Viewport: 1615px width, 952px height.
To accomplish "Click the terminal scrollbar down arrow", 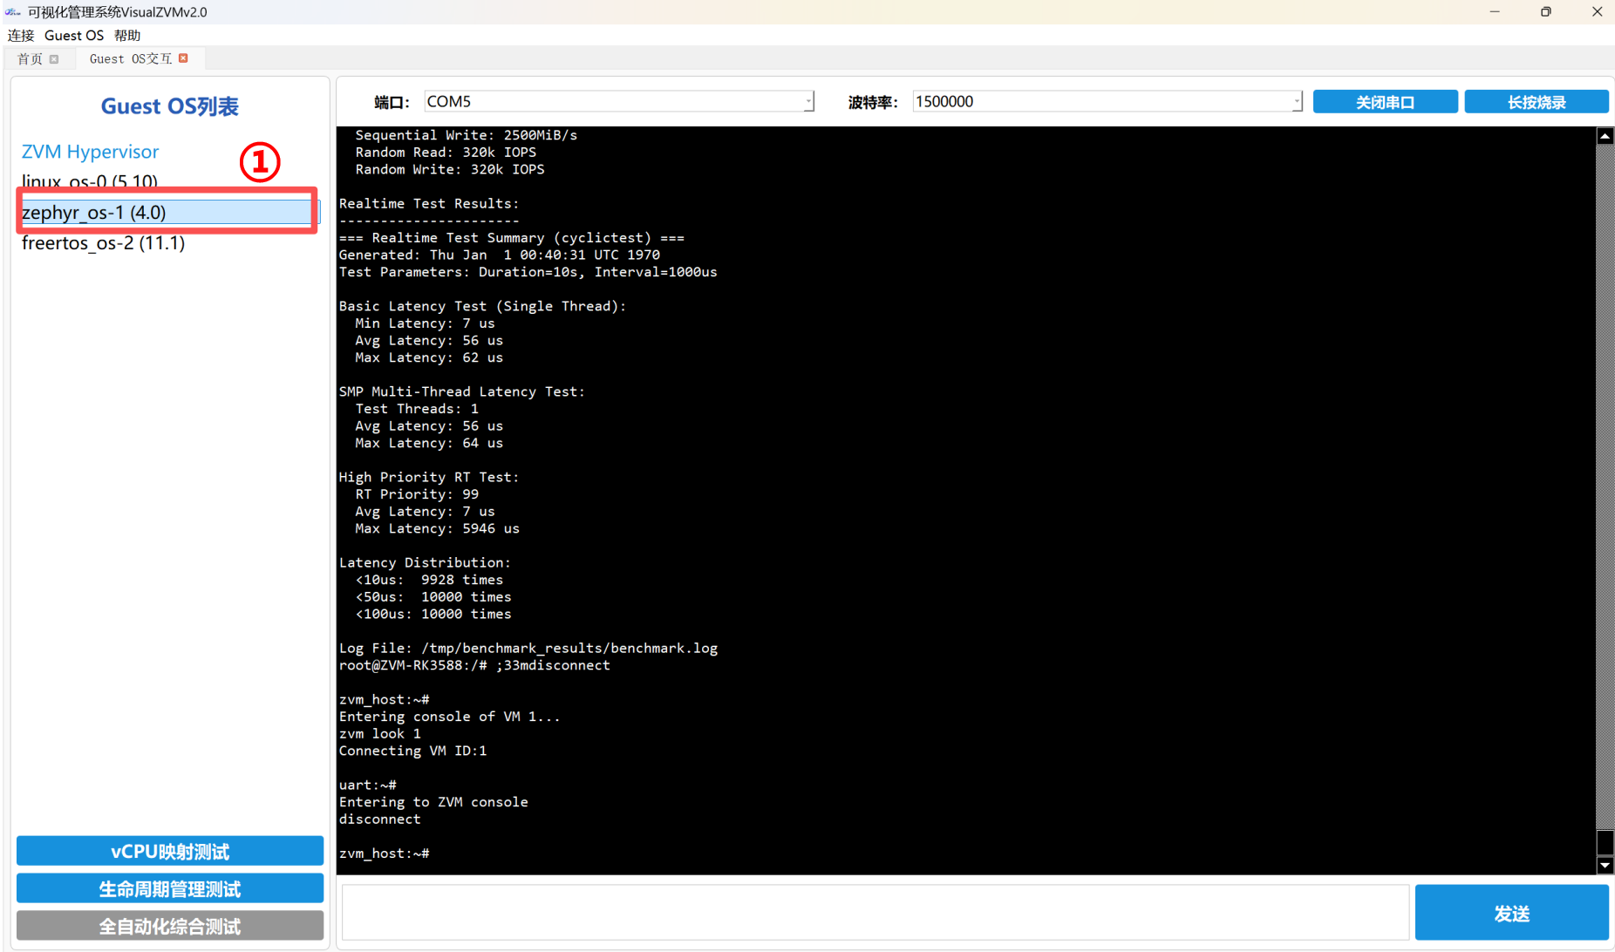I will (x=1605, y=866).
